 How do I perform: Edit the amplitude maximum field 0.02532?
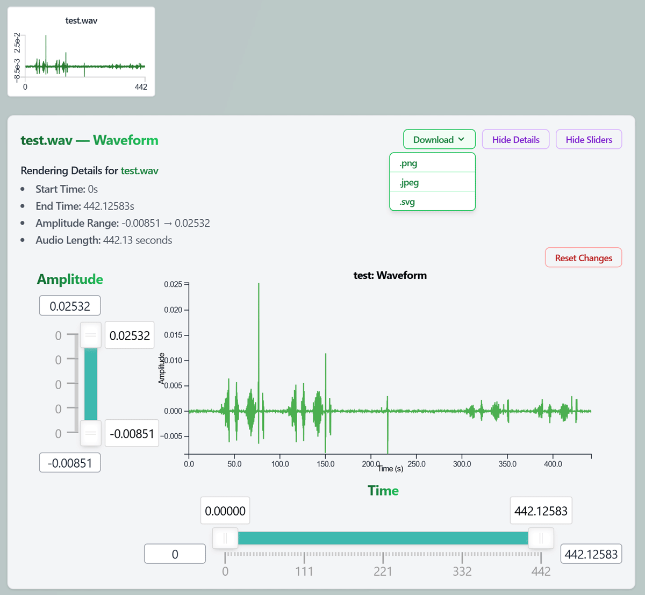coord(70,306)
